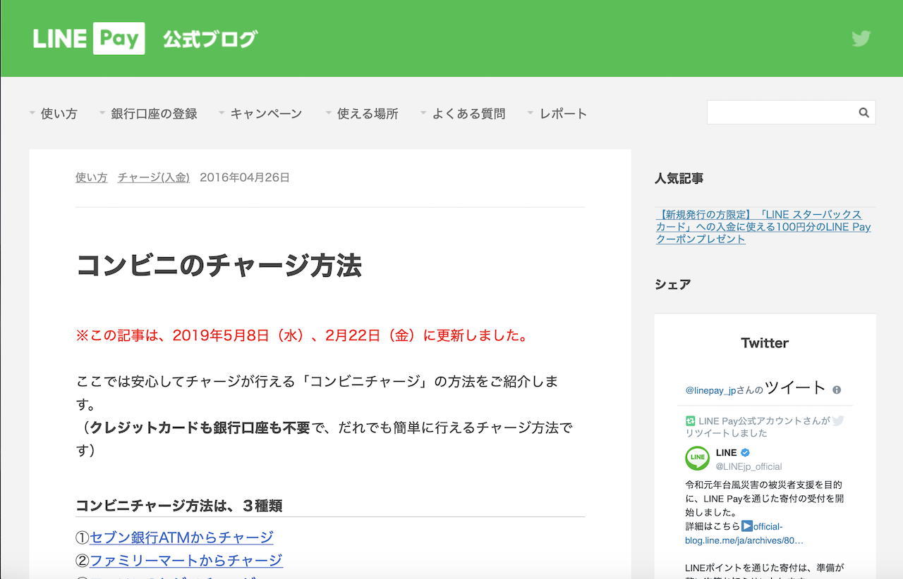Click the チャージ(入金) category tag
Viewport: 903px width, 579px height.
(x=153, y=178)
